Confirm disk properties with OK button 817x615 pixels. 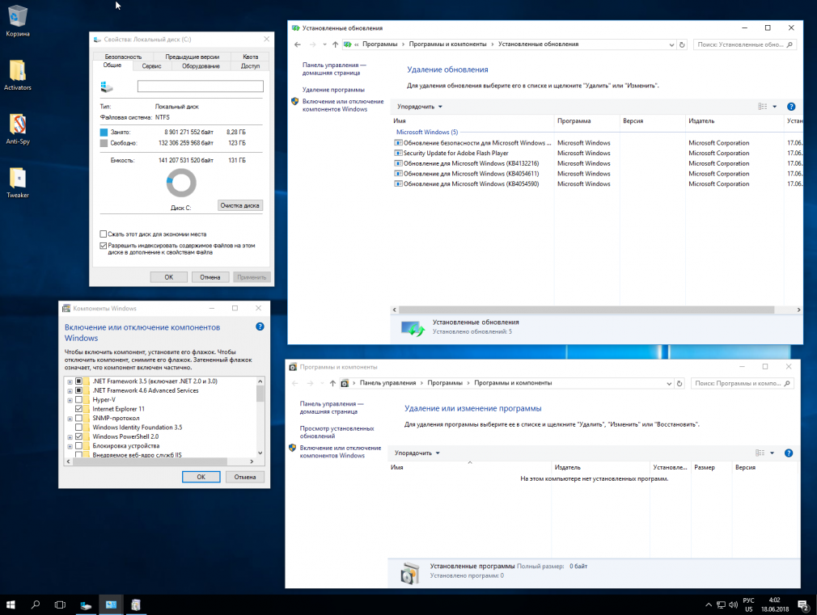click(169, 277)
